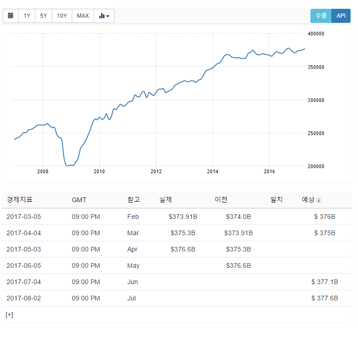Click the chart line near 2009 dip

(x=69, y=165)
